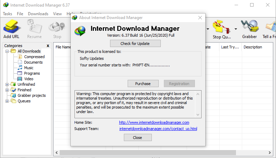The height and width of the screenshot is (158, 276).
Task: Select the Music category icon
Action: click(20, 68)
